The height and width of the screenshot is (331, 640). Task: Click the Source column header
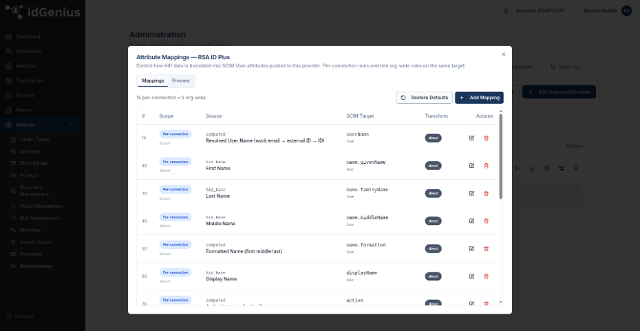coord(214,116)
